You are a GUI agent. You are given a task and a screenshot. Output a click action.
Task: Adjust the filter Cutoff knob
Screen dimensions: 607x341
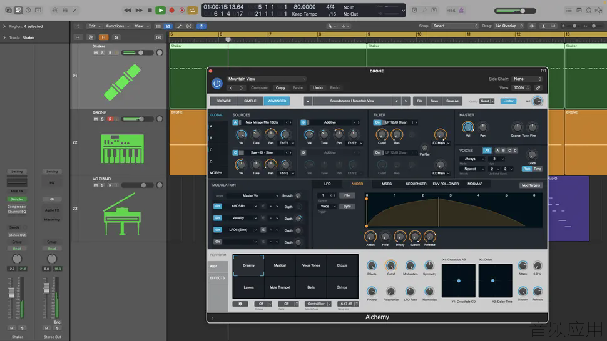(x=382, y=134)
